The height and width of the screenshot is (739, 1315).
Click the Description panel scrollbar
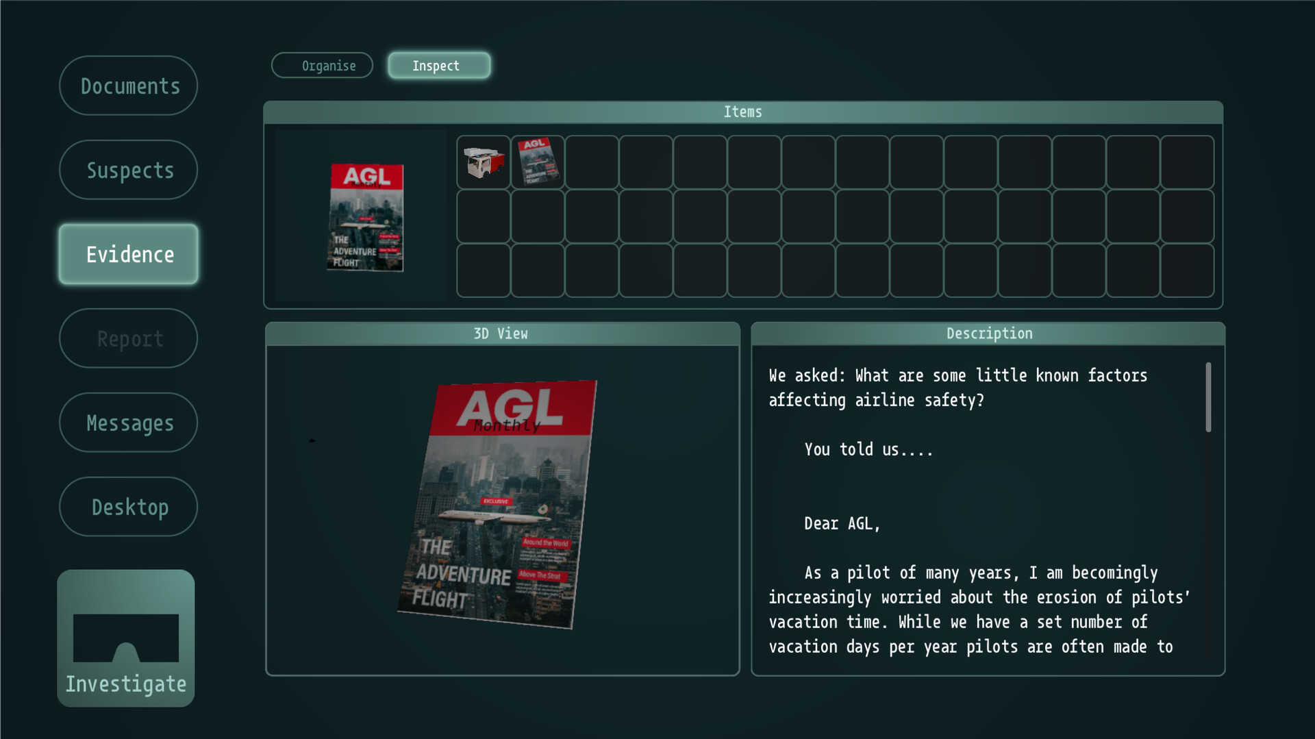(x=1208, y=397)
